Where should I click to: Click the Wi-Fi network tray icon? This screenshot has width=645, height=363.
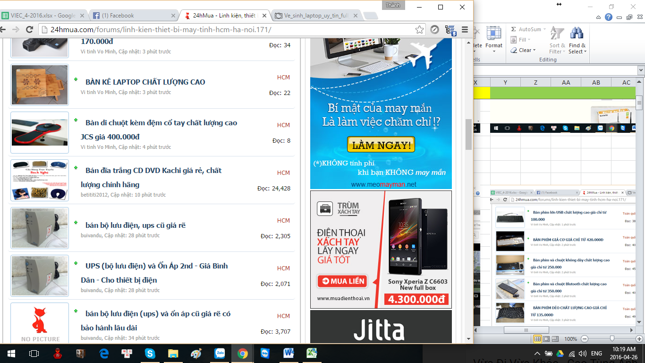coord(572,354)
